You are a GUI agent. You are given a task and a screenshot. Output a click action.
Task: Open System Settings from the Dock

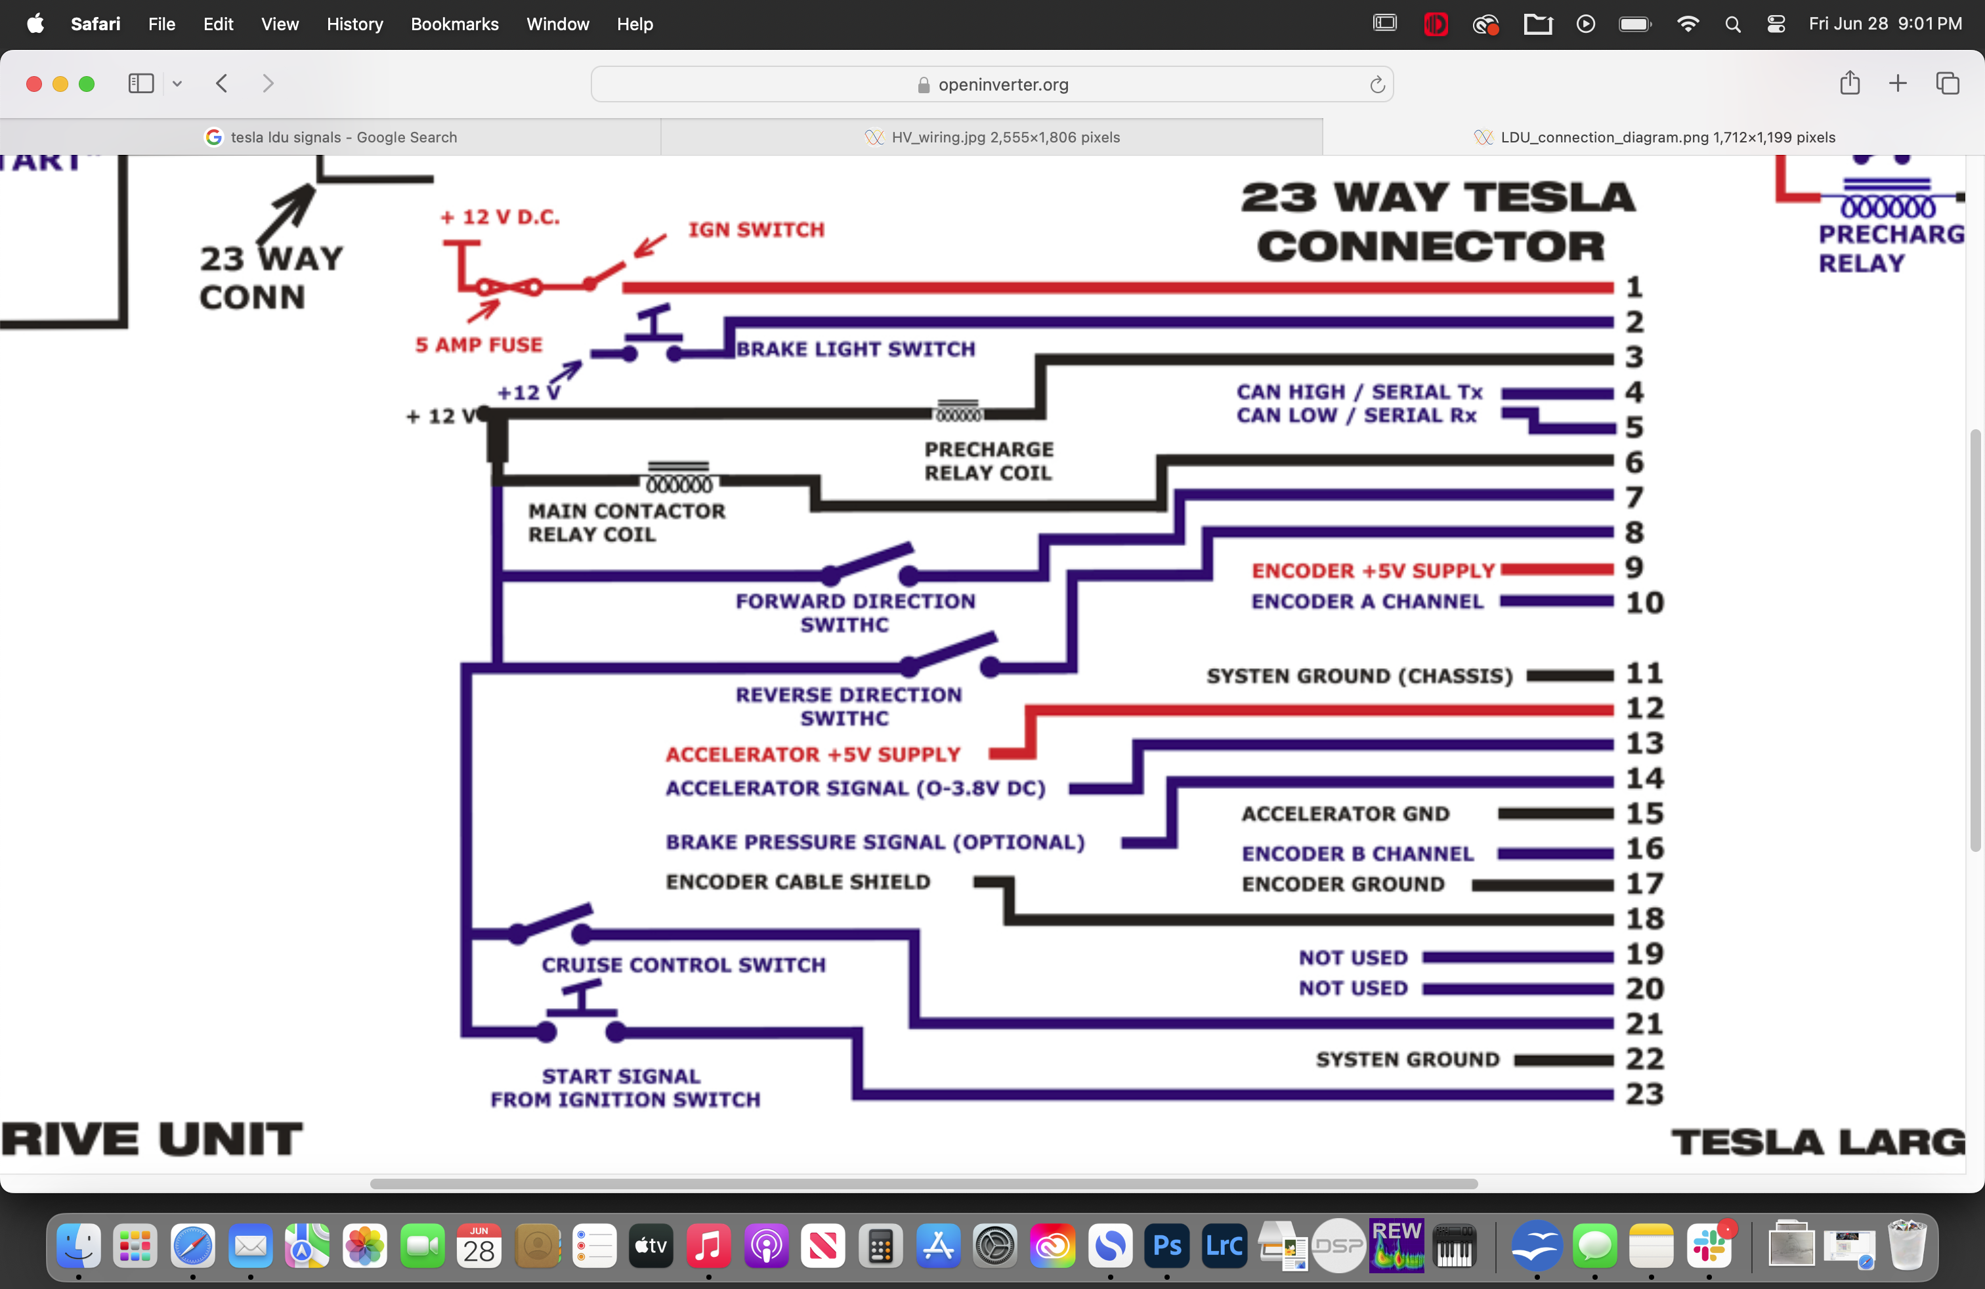(x=995, y=1246)
